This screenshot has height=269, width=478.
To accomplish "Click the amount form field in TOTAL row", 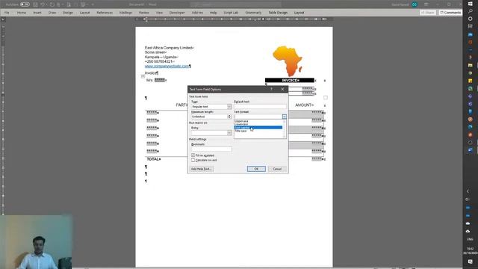I will point(317,159).
